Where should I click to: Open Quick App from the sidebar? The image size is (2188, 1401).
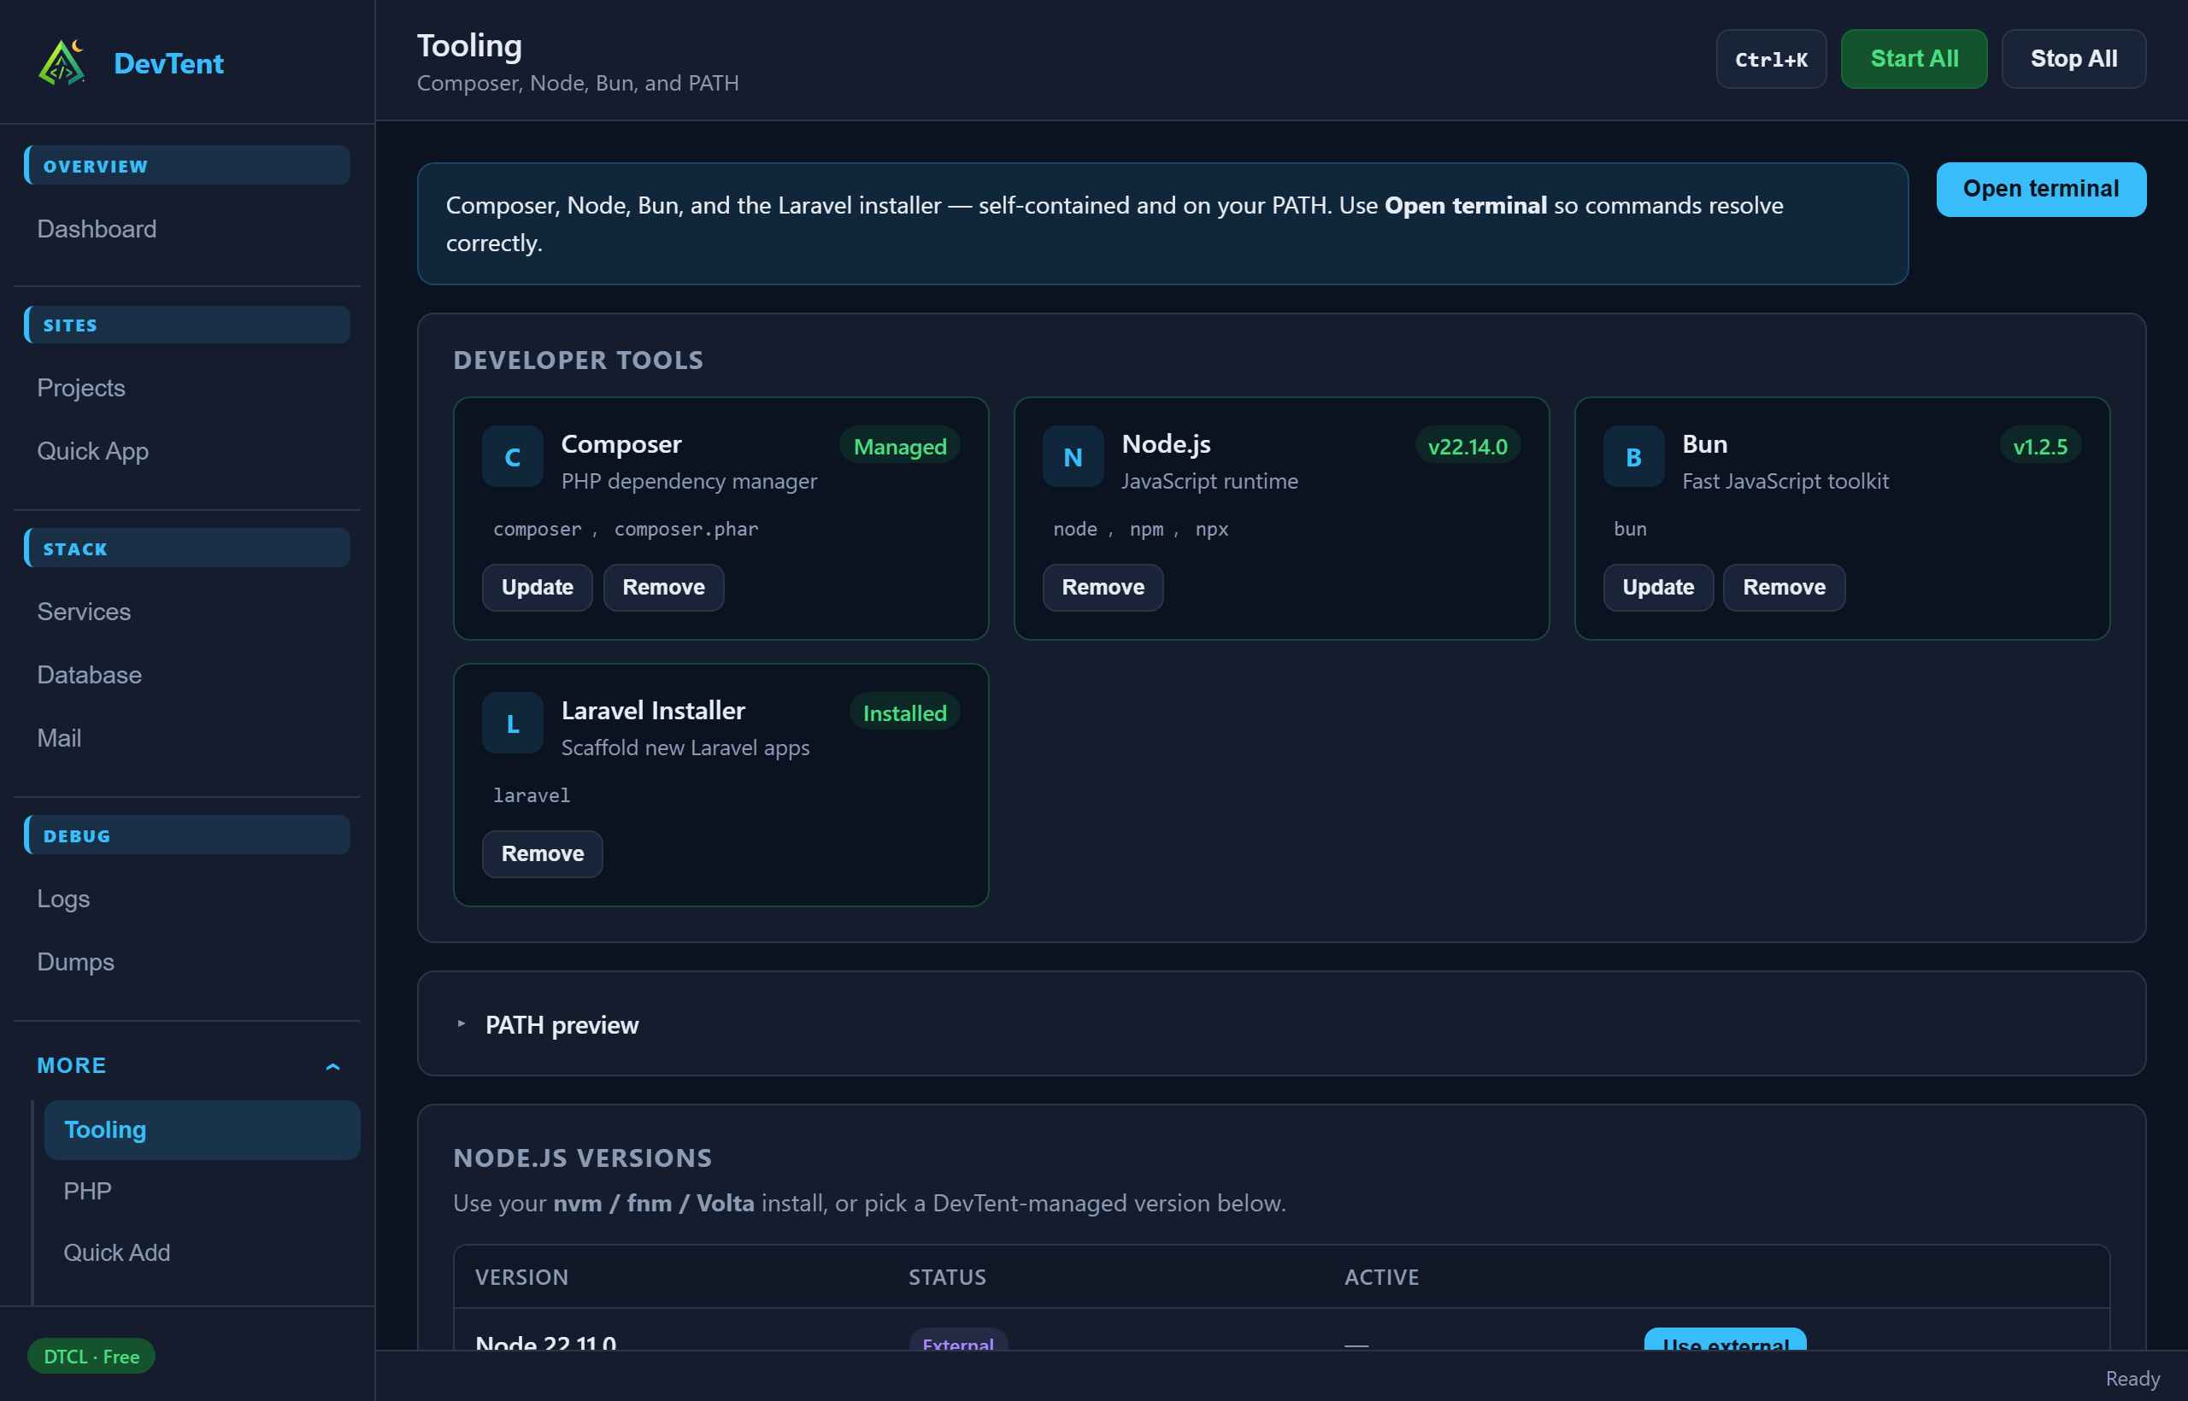coord(93,451)
